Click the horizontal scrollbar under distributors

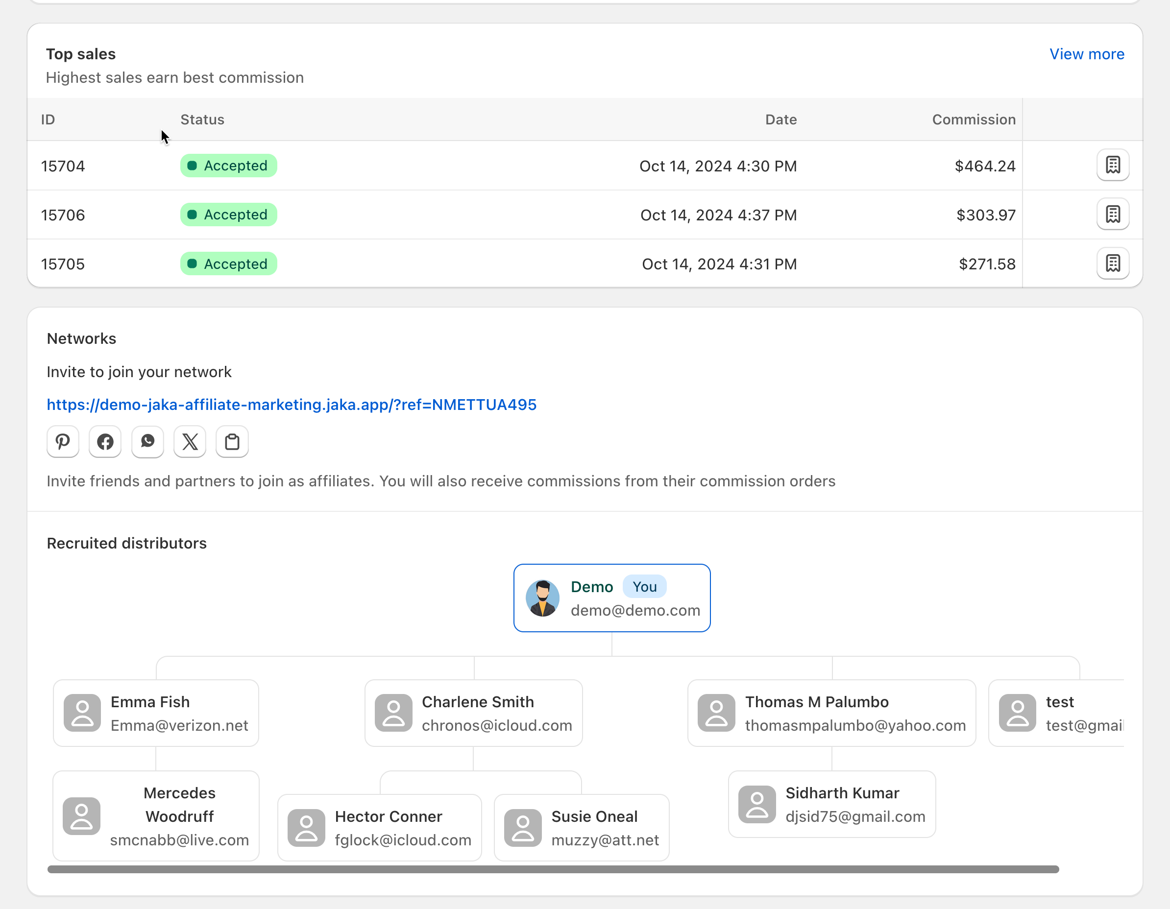(x=553, y=869)
